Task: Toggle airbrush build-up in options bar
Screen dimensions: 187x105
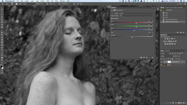Action: 59,4
